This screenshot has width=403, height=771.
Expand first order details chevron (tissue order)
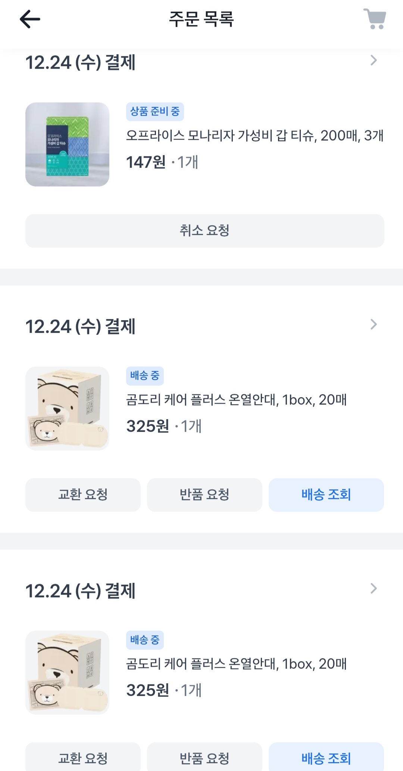(374, 61)
